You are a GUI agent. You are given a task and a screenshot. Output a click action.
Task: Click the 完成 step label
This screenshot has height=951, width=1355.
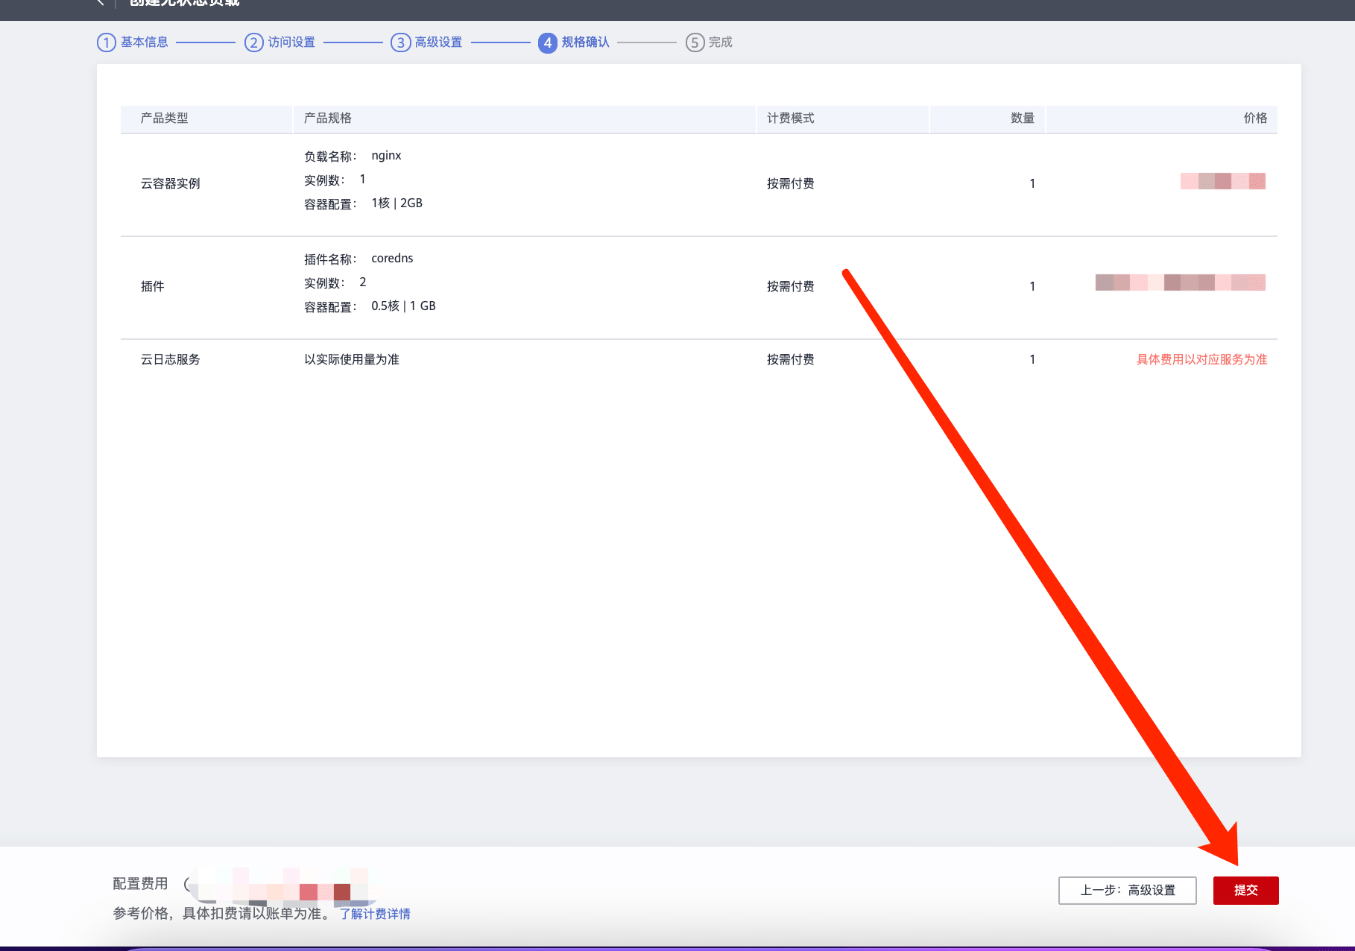point(720,42)
